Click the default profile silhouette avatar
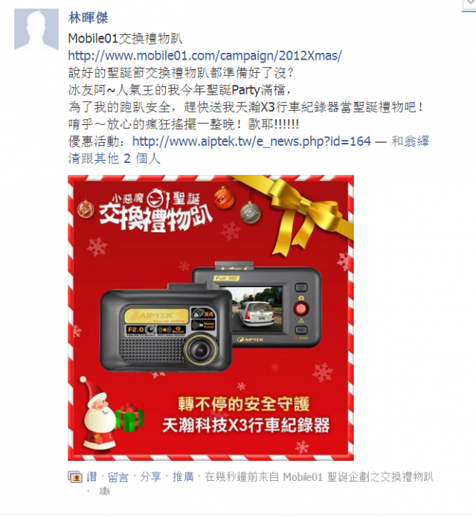Screen dimensions: 476x518 click(36, 30)
